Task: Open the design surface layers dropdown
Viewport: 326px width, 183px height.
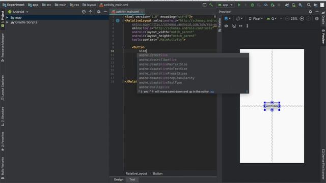Action: [228, 19]
